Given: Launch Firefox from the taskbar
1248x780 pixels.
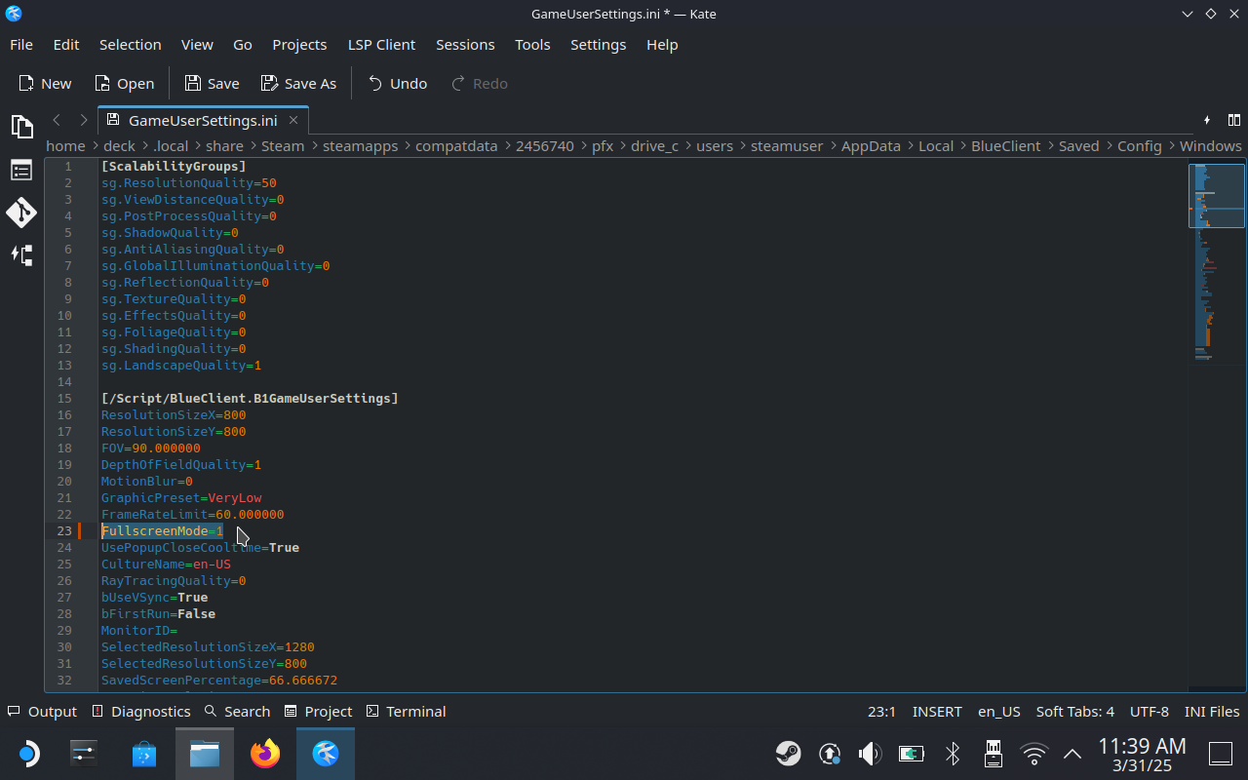Looking at the screenshot, I should [x=265, y=754].
